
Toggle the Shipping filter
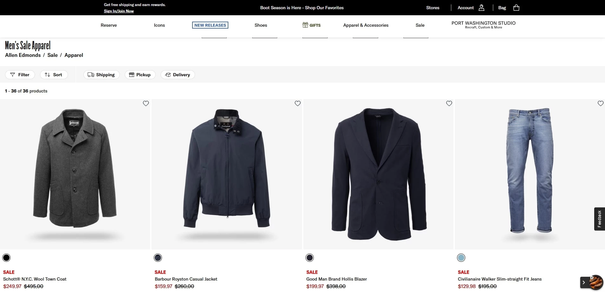click(x=101, y=75)
